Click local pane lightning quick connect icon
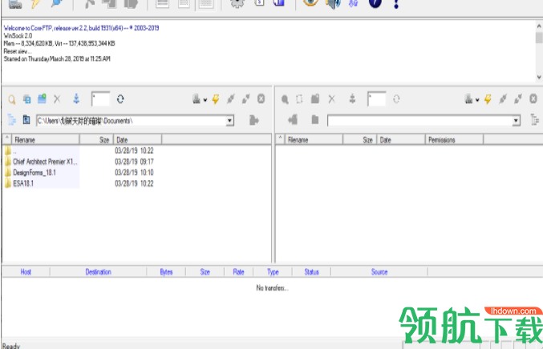 216,99
